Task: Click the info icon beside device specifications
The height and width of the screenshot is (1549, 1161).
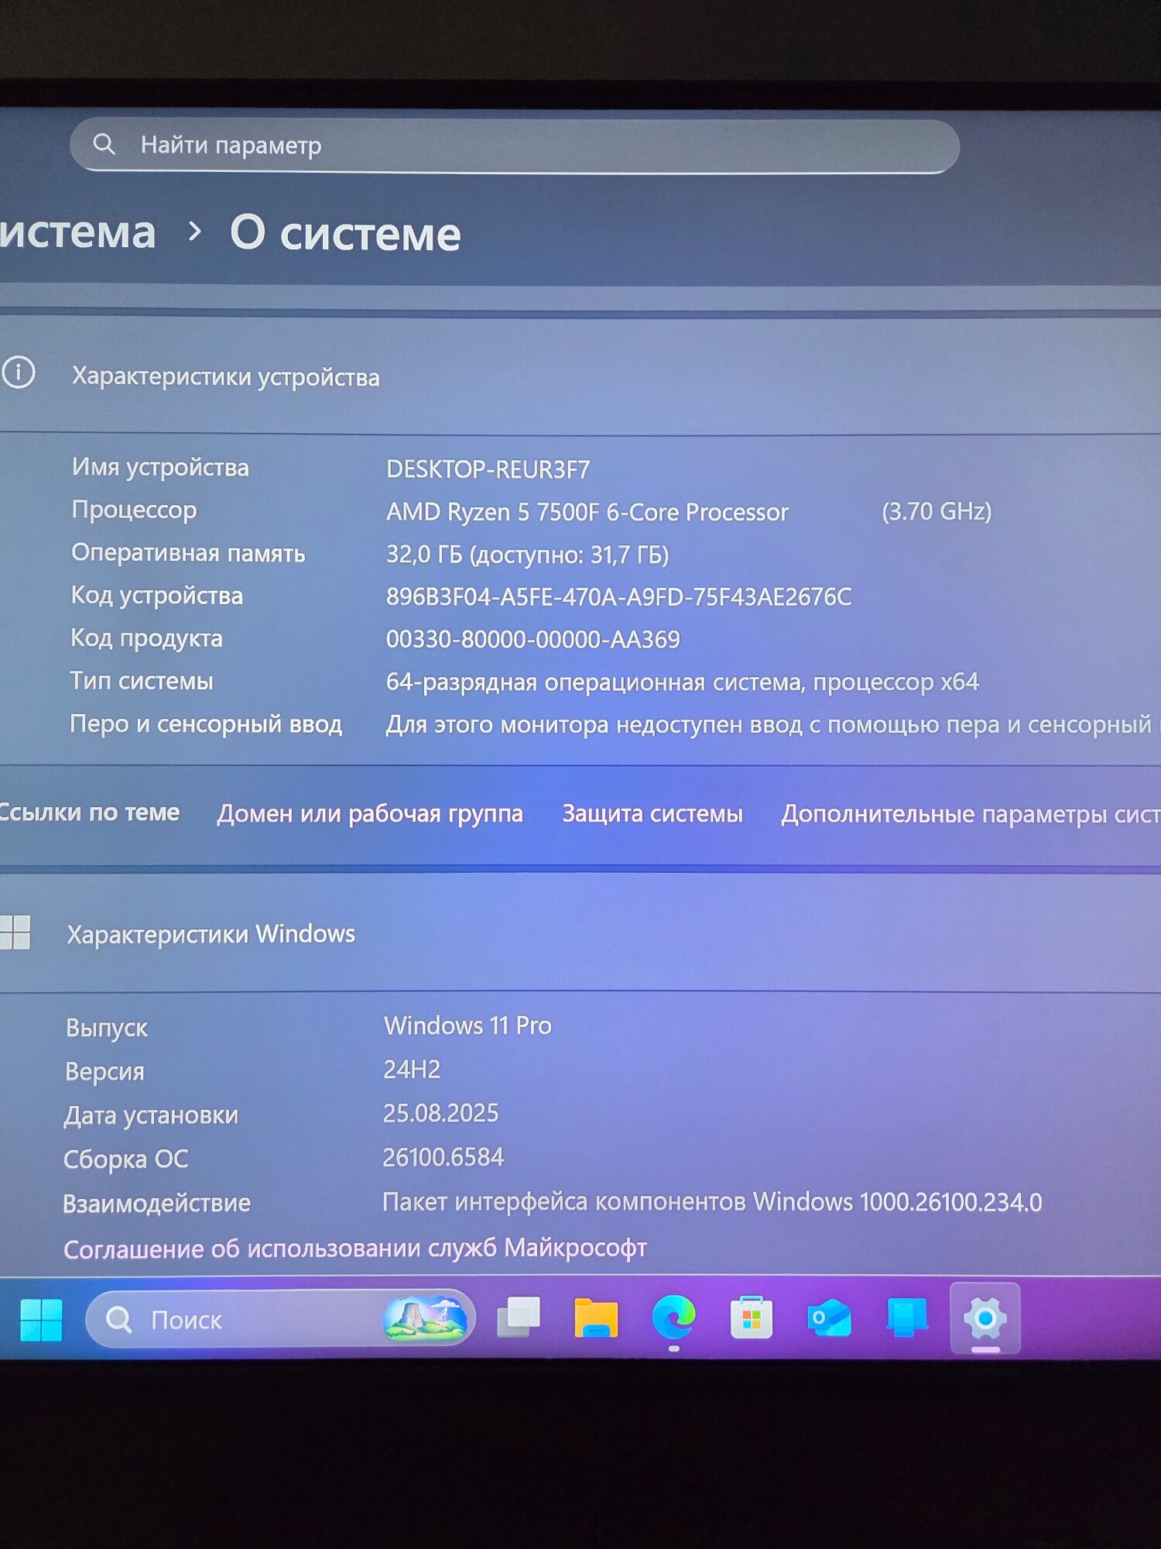Action: click(x=18, y=373)
